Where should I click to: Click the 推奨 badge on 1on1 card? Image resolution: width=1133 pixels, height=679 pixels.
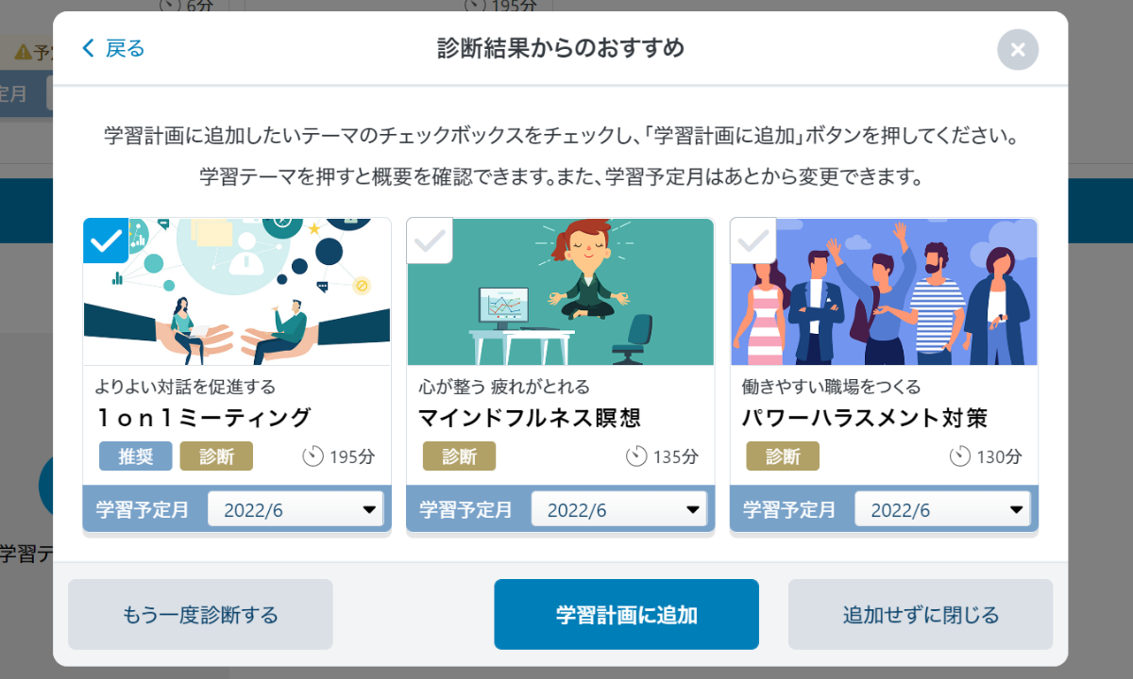click(136, 456)
